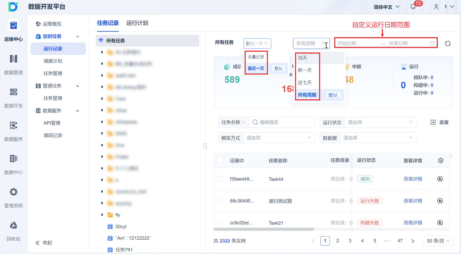
Task: Open 运维概览 menu item
Action: point(52,24)
